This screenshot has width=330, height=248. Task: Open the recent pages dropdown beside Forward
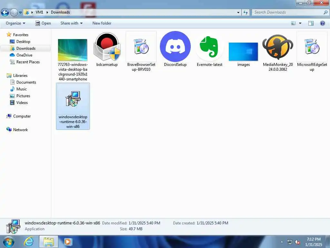click(x=20, y=13)
